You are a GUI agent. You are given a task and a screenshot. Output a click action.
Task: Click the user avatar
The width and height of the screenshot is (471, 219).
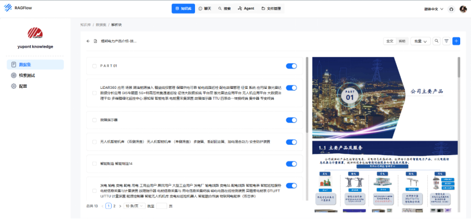click(463, 9)
